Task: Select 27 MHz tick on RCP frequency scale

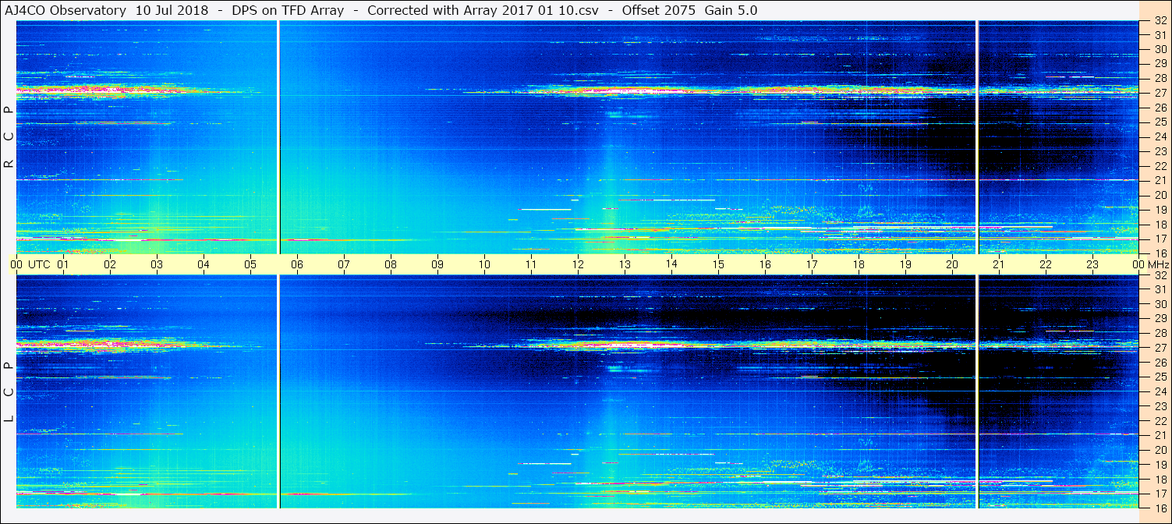Action: 1160,93
